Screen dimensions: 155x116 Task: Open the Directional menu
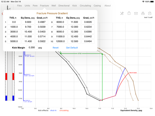(x=64, y=5)
